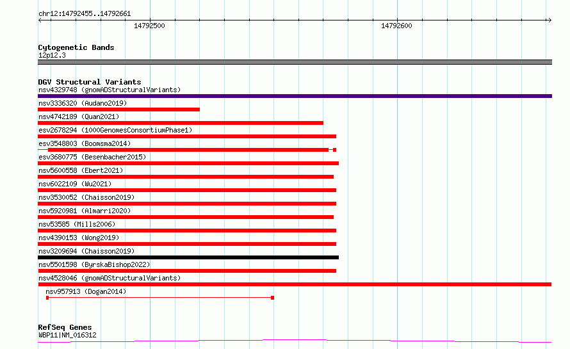570x349 pixels.
Task: Click the 14792500 ruler coordinate
Action: point(149,26)
